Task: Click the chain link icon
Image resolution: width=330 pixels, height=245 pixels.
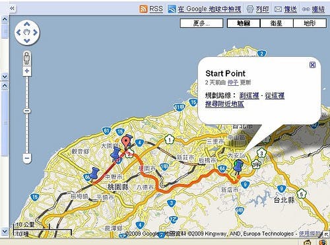Action: (x=306, y=9)
